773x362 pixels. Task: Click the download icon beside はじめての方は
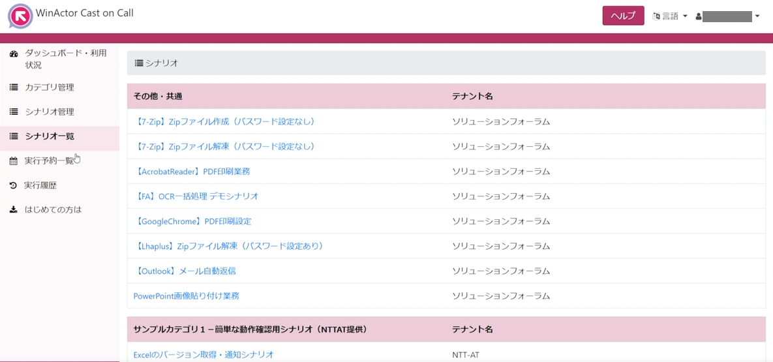14,209
